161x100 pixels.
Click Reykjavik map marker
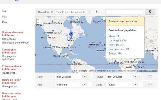pos(102,19)
